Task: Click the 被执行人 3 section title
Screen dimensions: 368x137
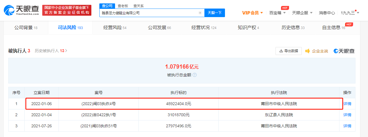Action: (19, 51)
